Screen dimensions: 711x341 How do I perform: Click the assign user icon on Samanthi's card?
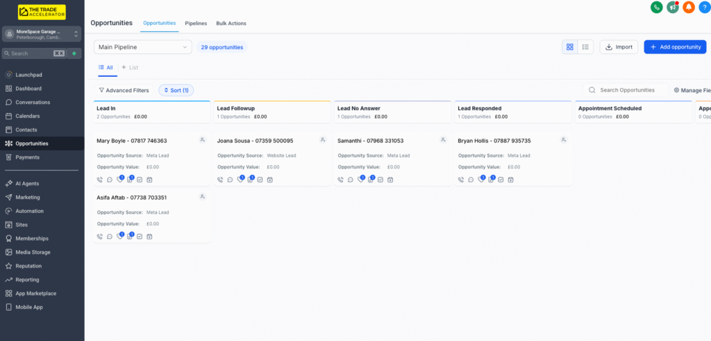point(443,140)
